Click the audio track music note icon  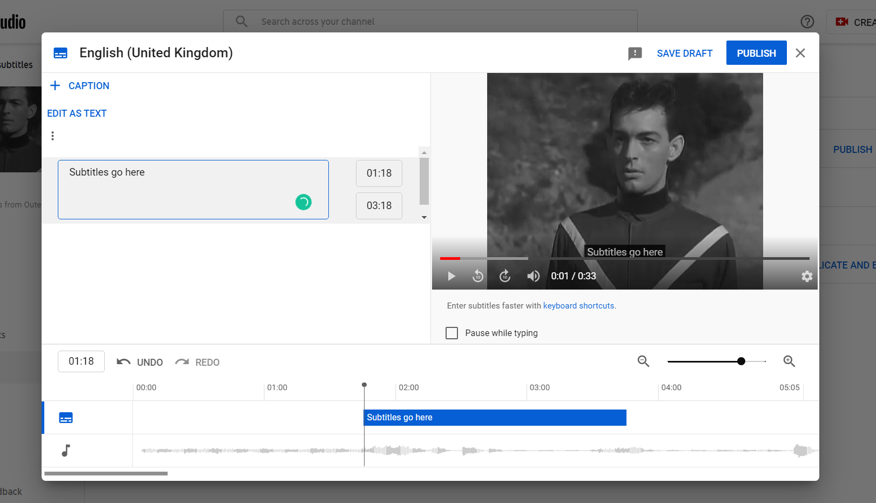[66, 450]
